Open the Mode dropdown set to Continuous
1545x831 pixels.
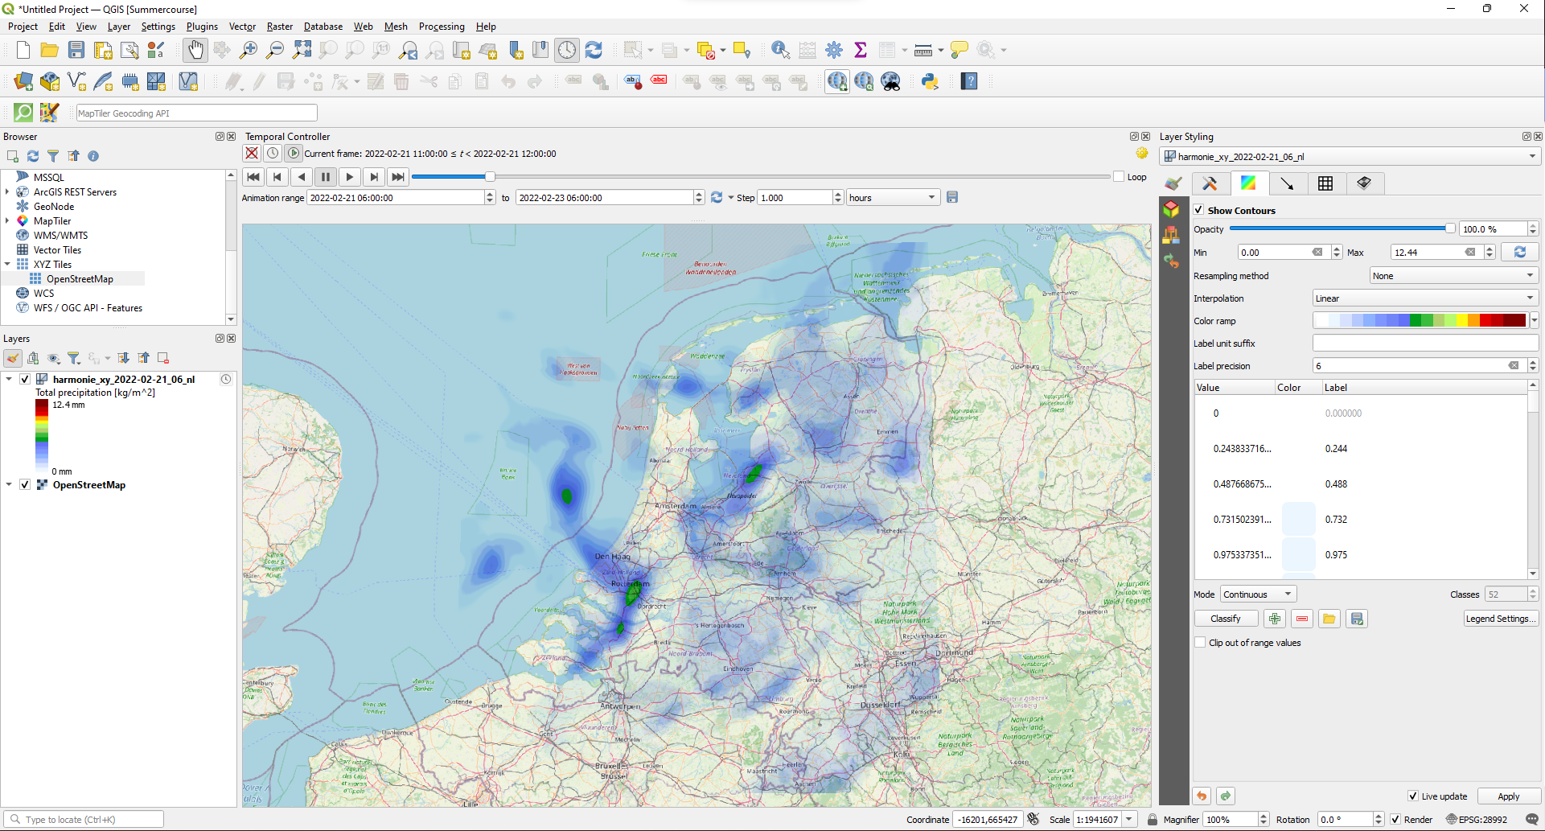coord(1256,594)
